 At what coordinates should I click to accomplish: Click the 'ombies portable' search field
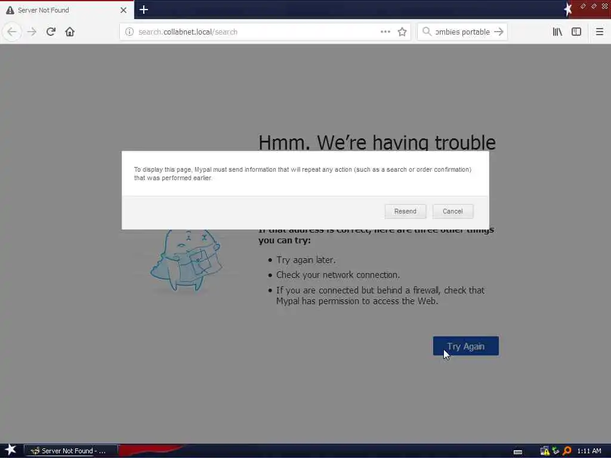click(x=462, y=32)
